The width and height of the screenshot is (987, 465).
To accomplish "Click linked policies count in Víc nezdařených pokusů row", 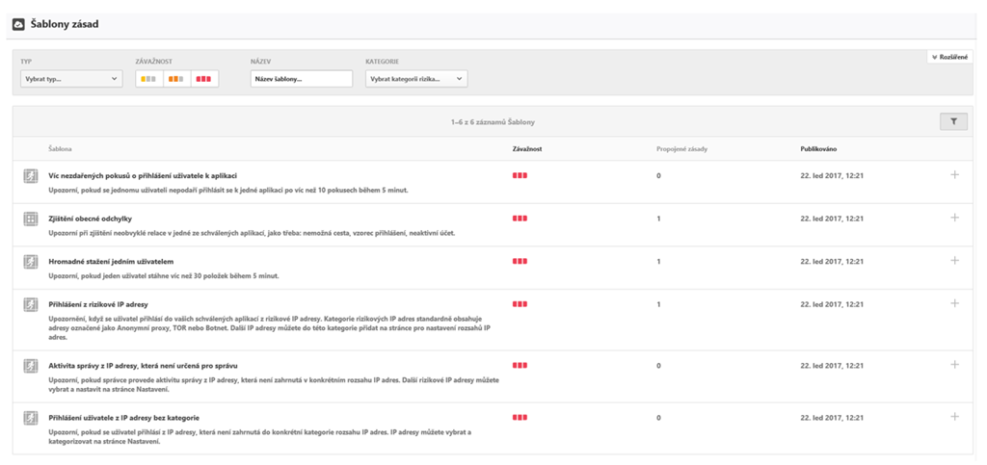I will pyautogui.click(x=658, y=175).
